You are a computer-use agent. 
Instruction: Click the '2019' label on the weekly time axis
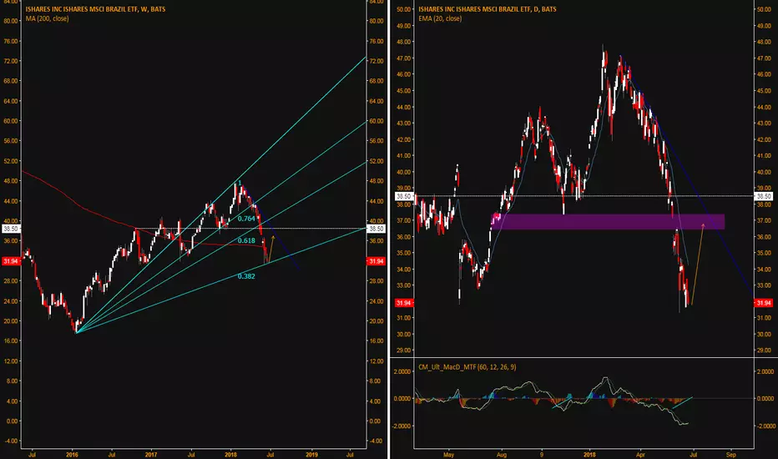[x=311, y=455]
